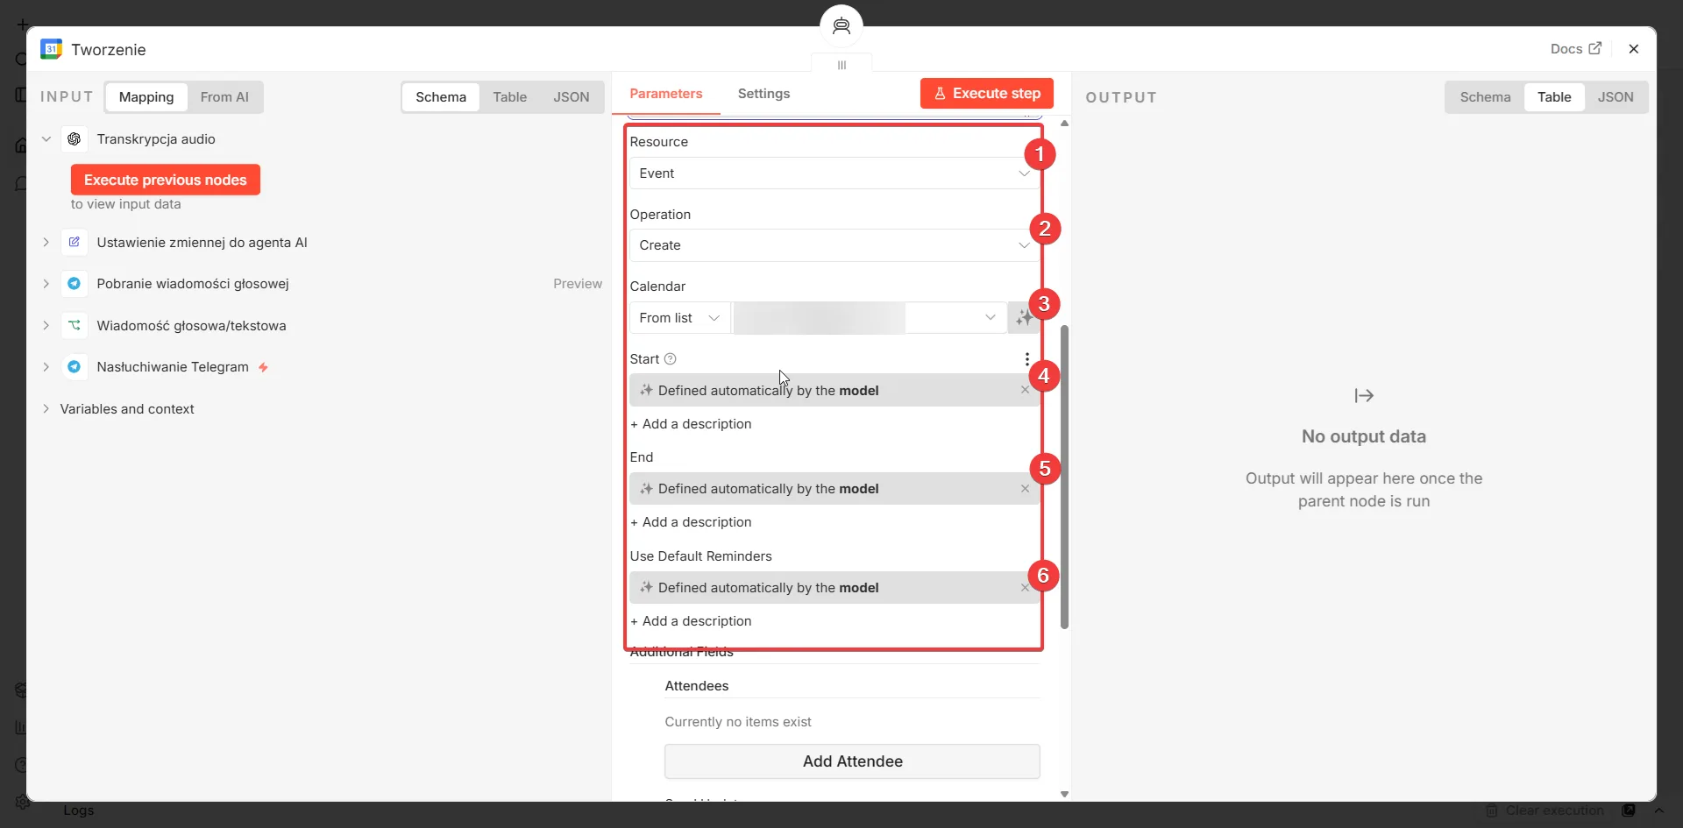The height and width of the screenshot is (828, 1683).
Task: Show input as Table
Action: point(510,97)
